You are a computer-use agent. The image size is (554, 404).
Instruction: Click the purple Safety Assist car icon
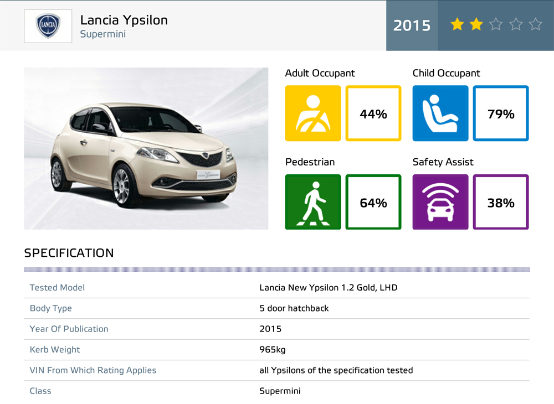point(440,202)
